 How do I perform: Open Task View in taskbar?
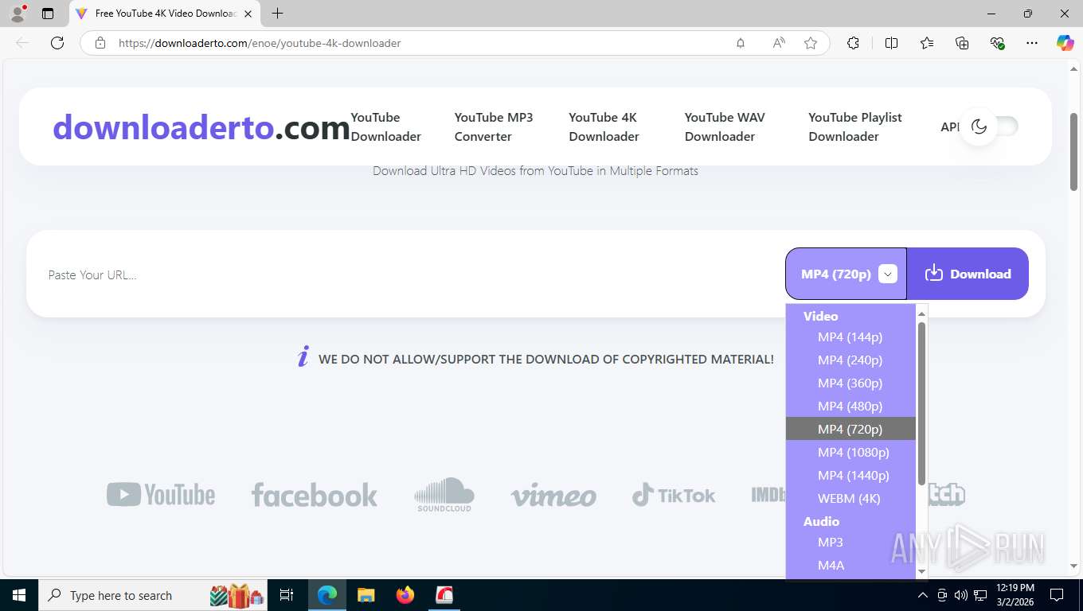[287, 595]
